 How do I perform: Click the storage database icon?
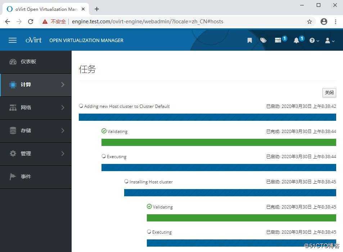click(13, 130)
